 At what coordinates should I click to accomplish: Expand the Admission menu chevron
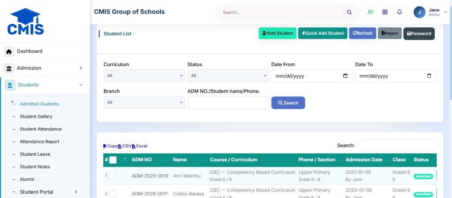[81, 68]
